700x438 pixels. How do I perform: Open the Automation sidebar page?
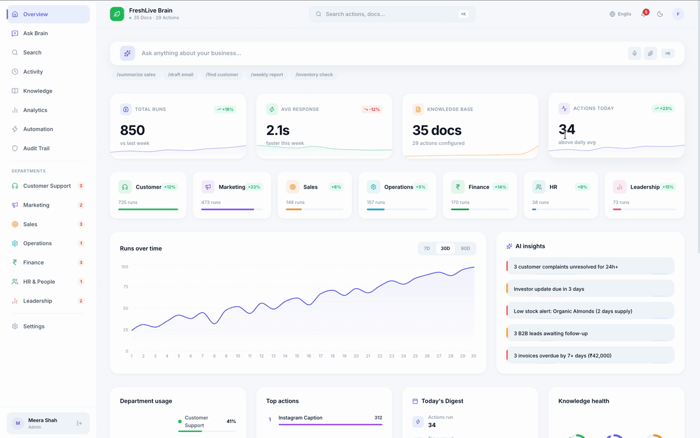(48, 129)
